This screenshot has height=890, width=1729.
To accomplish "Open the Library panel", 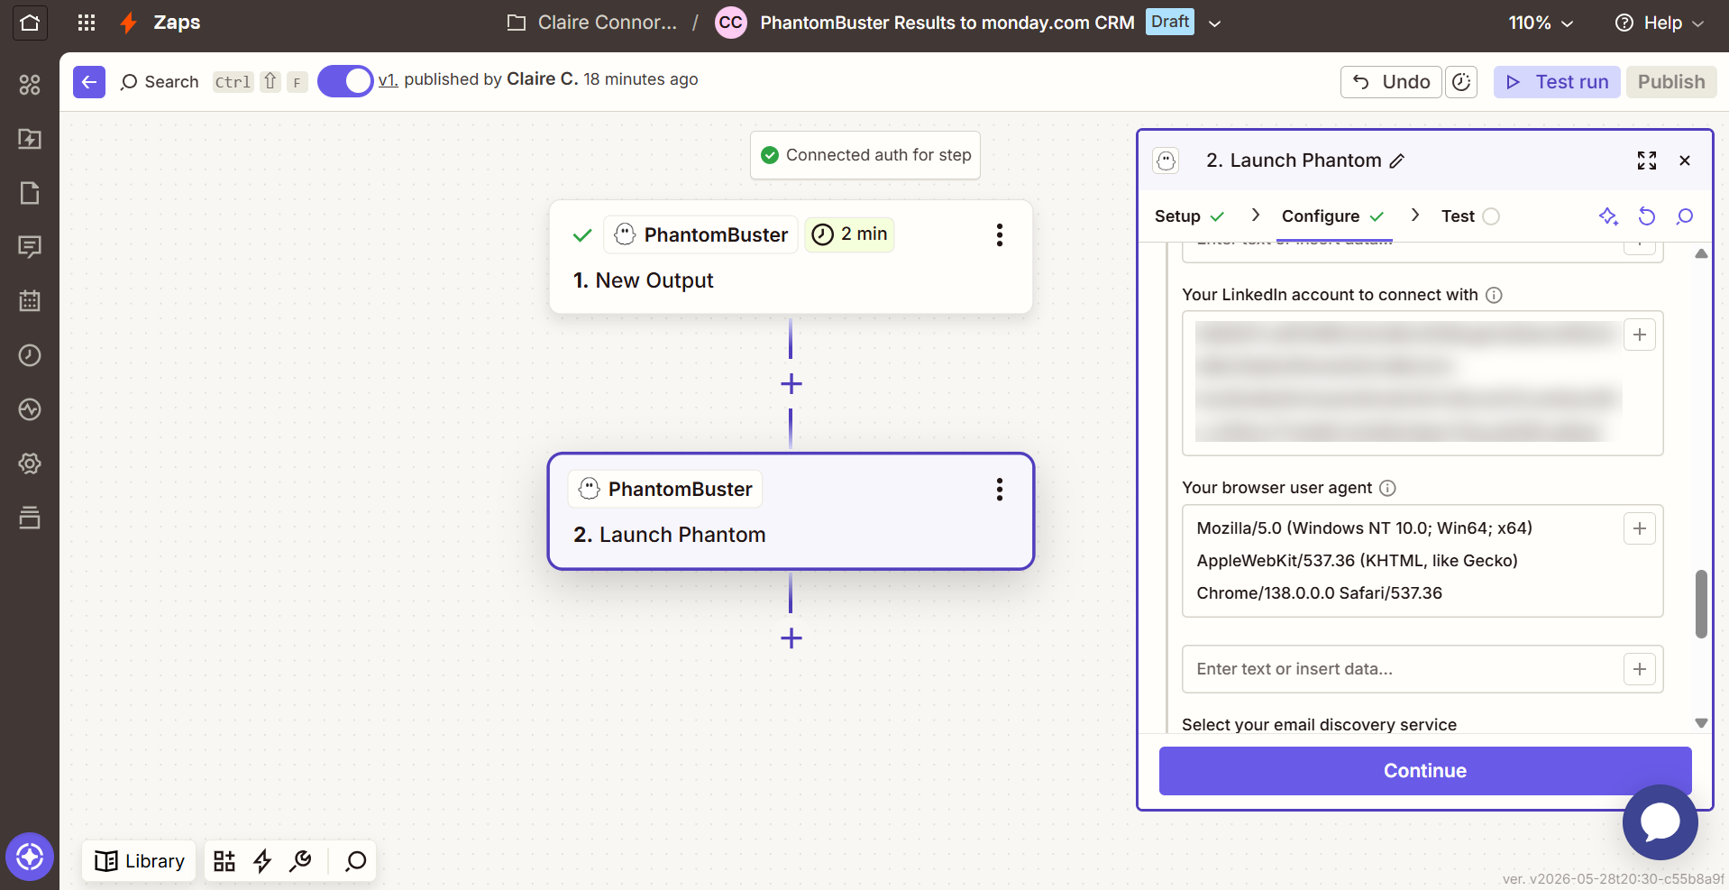I will pyautogui.click(x=140, y=861).
